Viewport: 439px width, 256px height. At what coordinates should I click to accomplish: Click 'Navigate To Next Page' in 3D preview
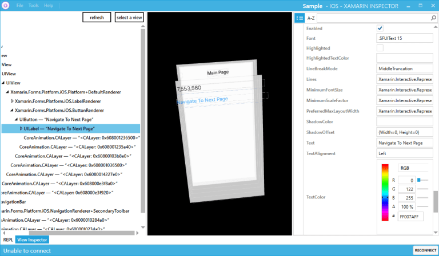click(x=202, y=100)
